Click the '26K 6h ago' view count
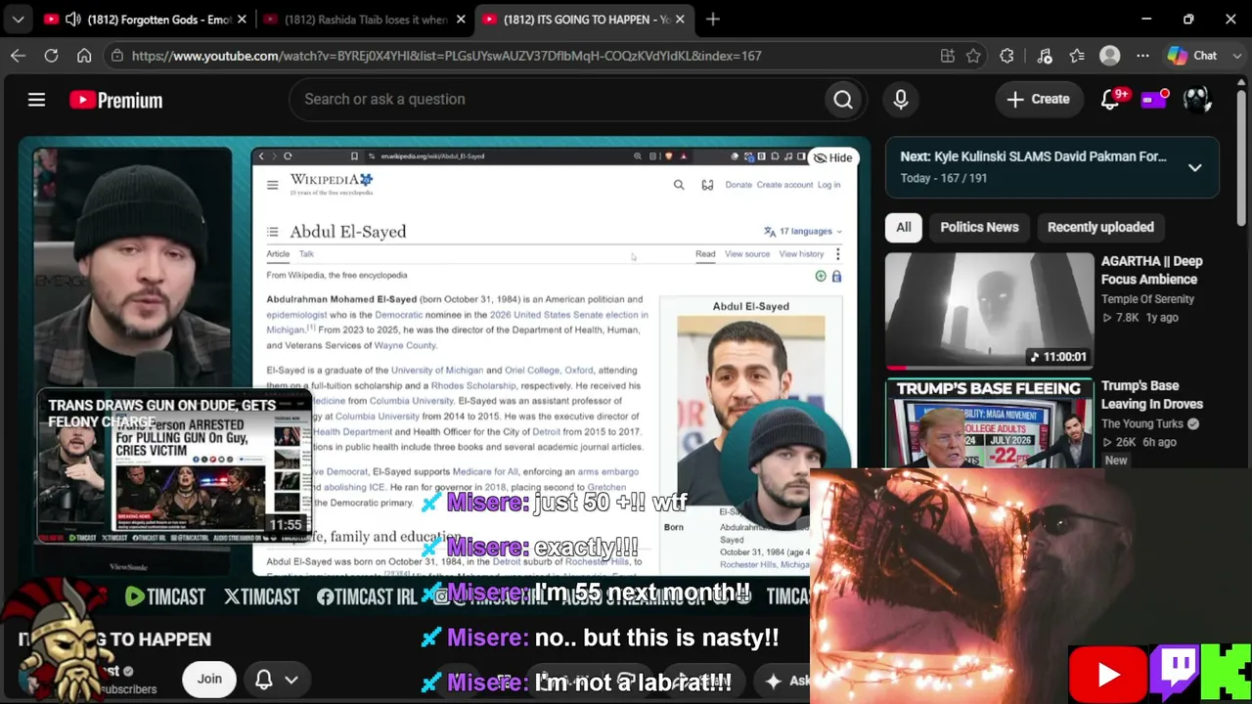Image resolution: width=1252 pixels, height=704 pixels. tap(1139, 442)
